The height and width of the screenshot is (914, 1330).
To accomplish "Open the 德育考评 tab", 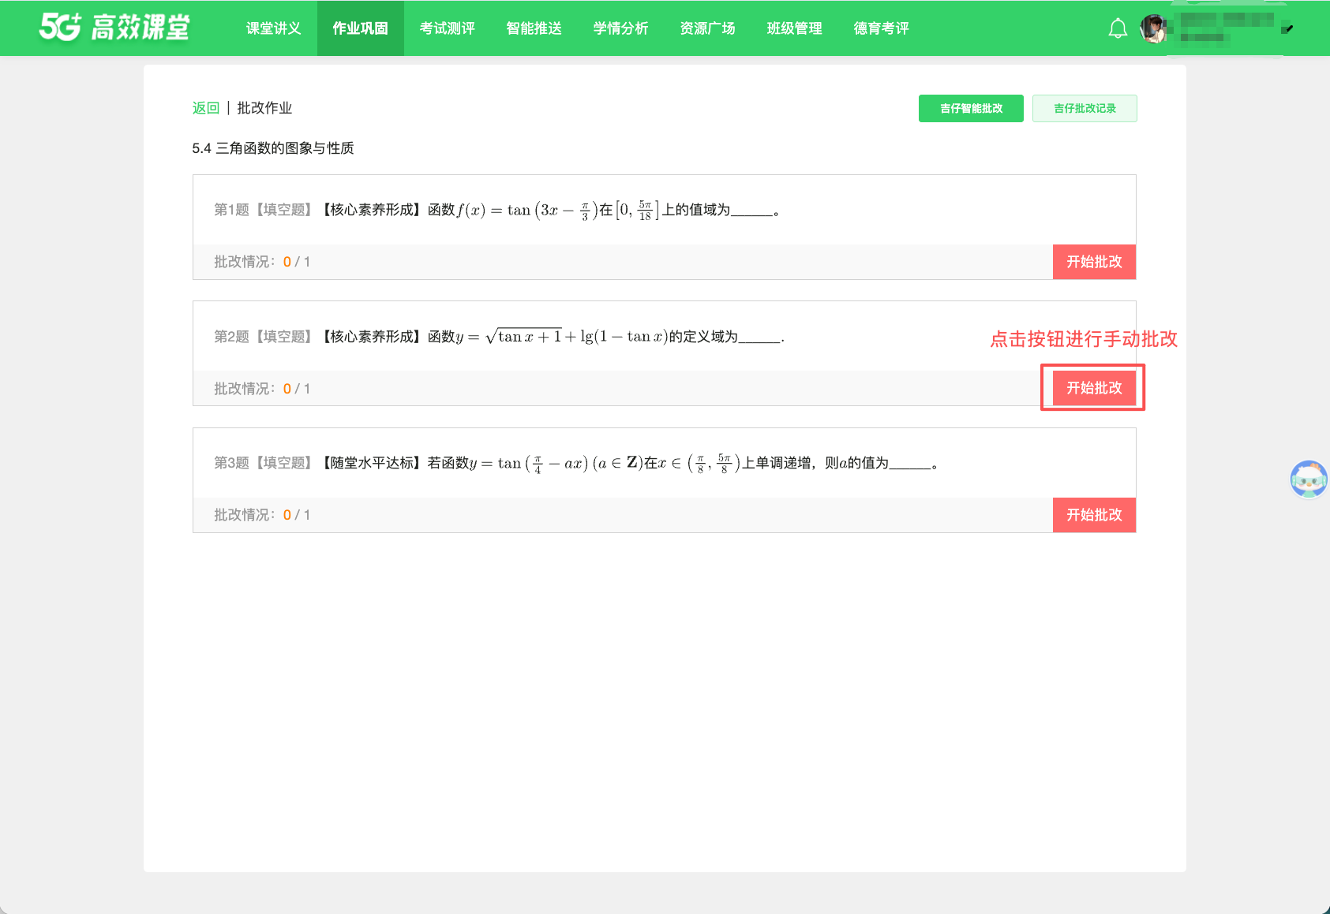I will (882, 28).
